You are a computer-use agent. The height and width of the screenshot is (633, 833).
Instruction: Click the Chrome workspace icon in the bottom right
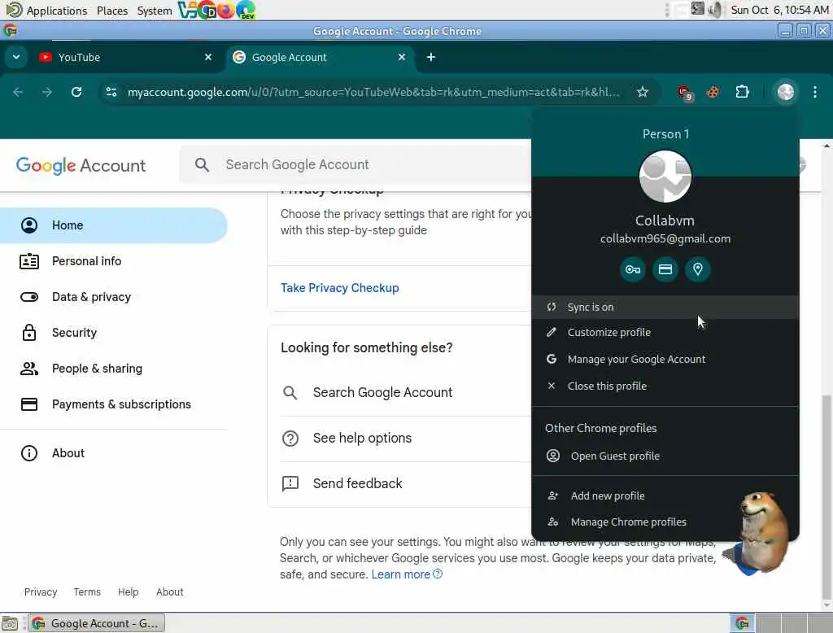point(742,623)
